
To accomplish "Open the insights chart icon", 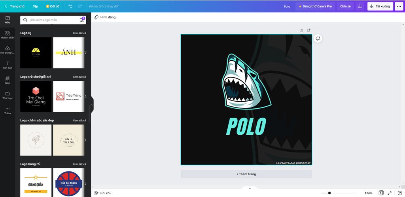I will [360, 6].
